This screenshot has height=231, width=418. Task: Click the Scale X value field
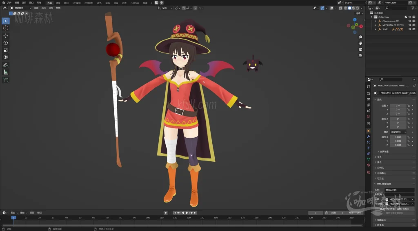[x=398, y=137]
